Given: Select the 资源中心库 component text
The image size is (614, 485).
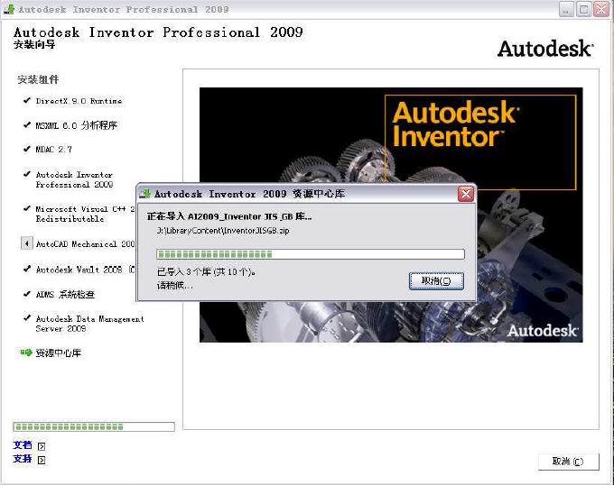Looking at the screenshot, I should point(59,352).
